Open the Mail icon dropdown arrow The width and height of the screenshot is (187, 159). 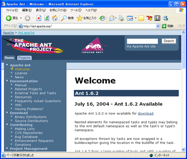116,18
